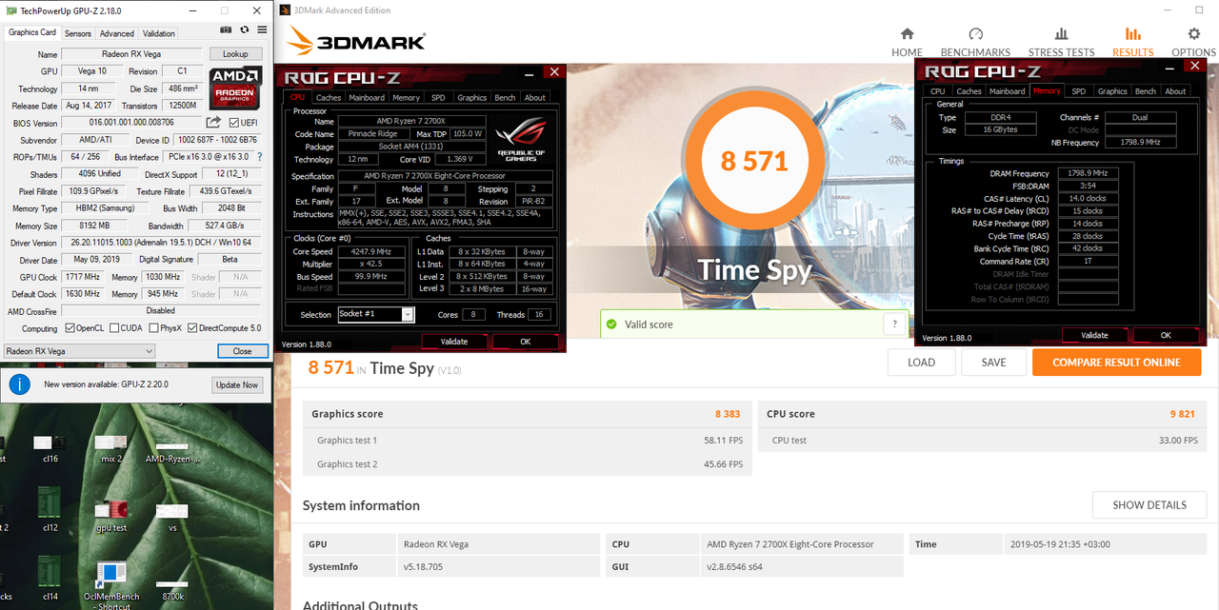Viewport: 1219px width, 610px height.
Task: Open About tab in right CPU-Z window
Action: 1176,91
